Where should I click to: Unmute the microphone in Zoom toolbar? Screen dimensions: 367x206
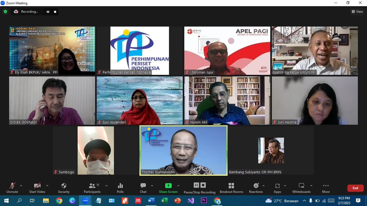click(x=12, y=188)
